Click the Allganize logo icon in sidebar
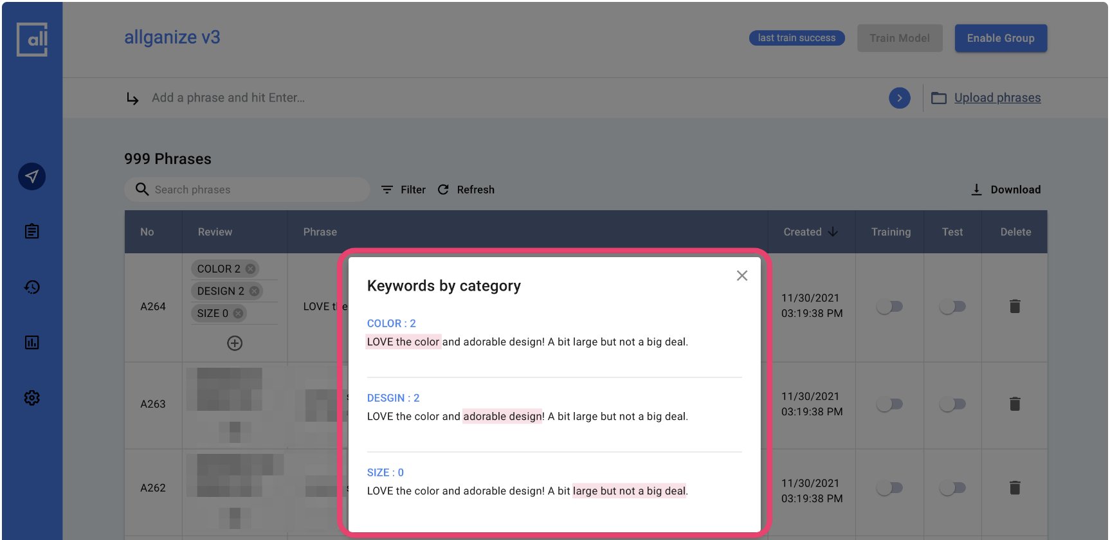Screen dimensions: 1110x540 [x=32, y=40]
